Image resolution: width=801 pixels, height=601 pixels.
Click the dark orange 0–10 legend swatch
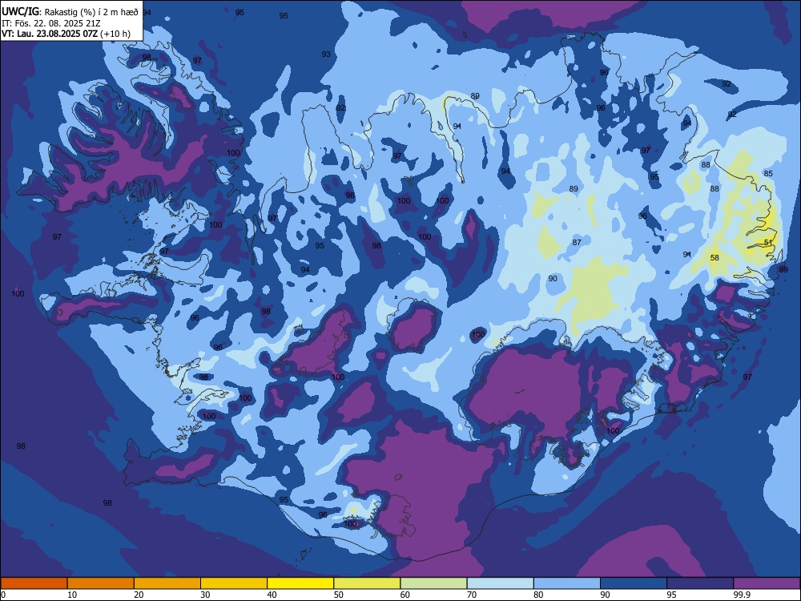(x=34, y=583)
